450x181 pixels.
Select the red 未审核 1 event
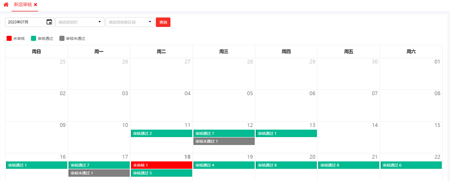[x=162, y=165]
